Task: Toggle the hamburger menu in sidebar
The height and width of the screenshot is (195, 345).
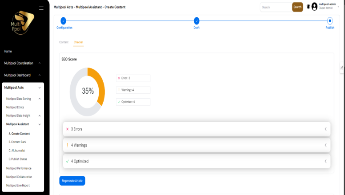Action: (41, 8)
